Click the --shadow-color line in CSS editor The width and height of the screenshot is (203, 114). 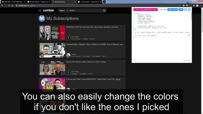pyautogui.click(x=146, y=21)
